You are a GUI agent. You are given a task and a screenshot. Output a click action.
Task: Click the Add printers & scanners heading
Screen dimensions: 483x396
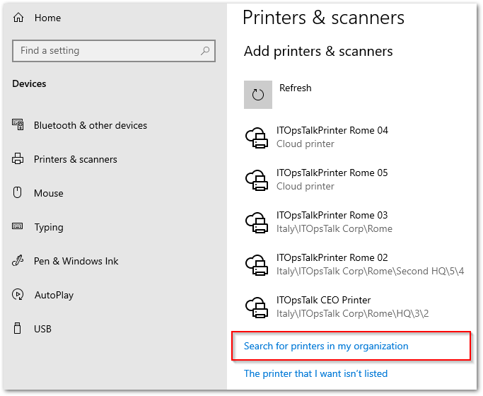click(318, 51)
